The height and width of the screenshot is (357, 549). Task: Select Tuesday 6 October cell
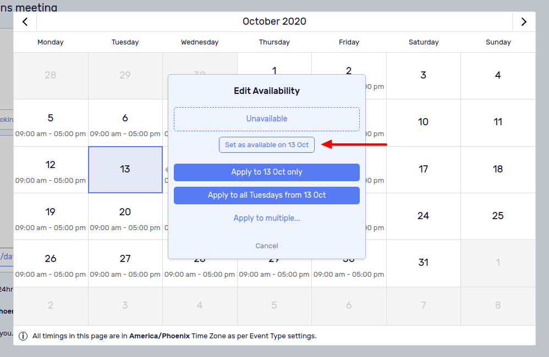pyautogui.click(x=125, y=122)
